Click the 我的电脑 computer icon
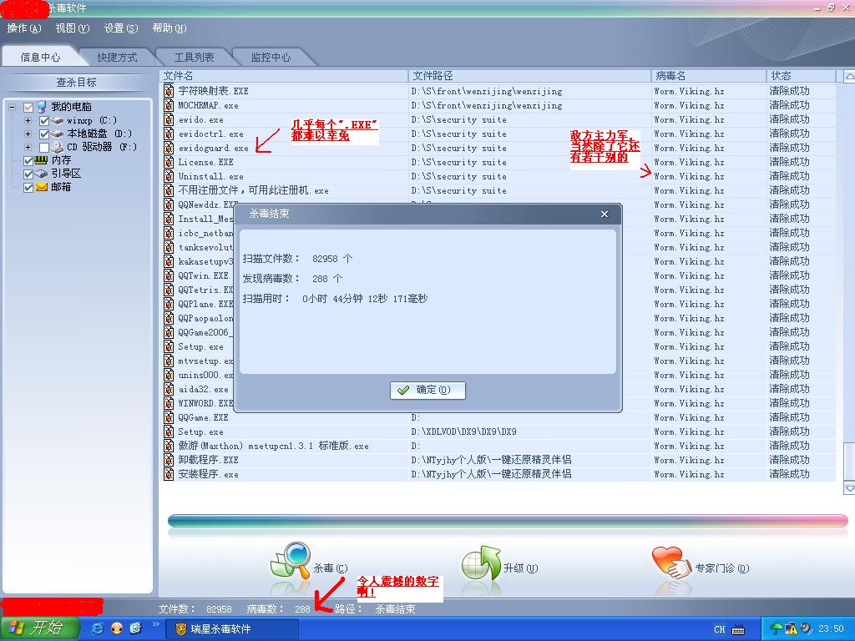The height and width of the screenshot is (641, 855). click(42, 107)
